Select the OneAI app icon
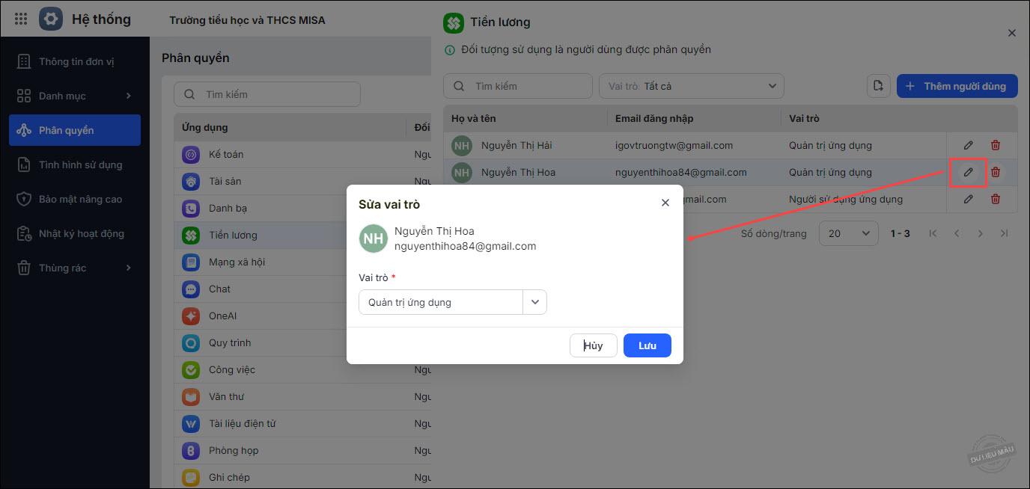 coord(191,316)
